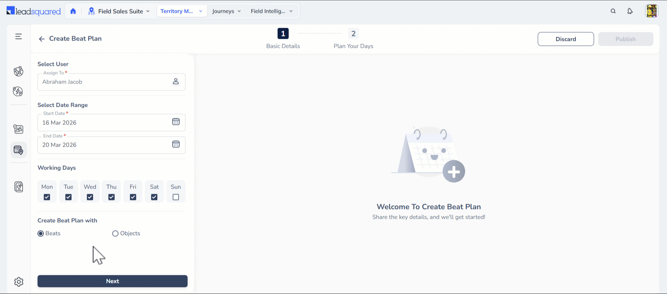This screenshot has width=667, height=294.
Task: Uncheck the Tue working day
Action: click(68, 197)
